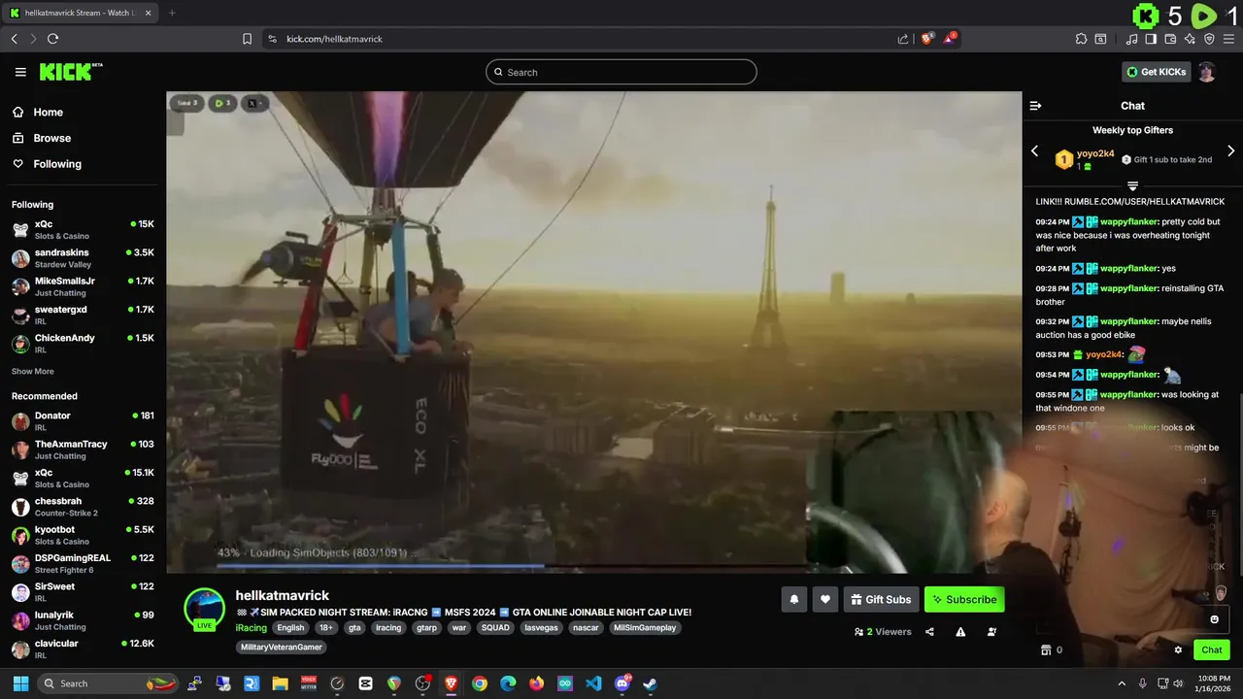
Task: Open the user-with-flag icon beside report
Action: pos(991,632)
